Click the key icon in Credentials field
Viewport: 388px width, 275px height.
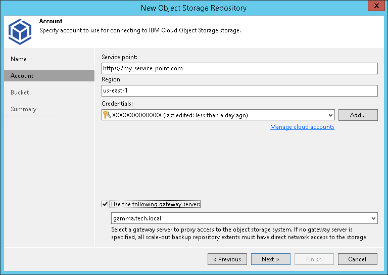107,115
